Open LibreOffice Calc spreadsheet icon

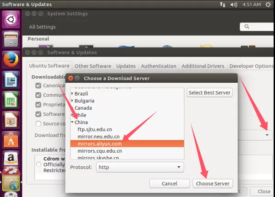(x=11, y=100)
